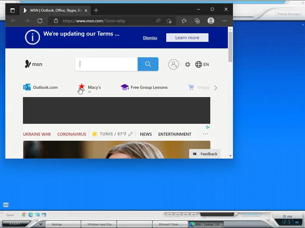Viewport: 305px width, 228px height.
Task: Click the blue search magnifier button
Action: click(x=148, y=64)
